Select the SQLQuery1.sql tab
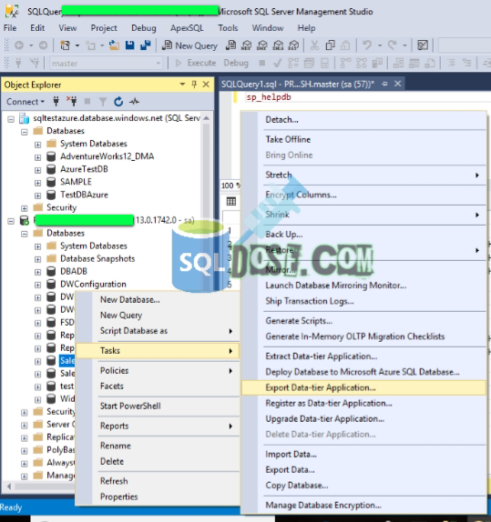 298,84
